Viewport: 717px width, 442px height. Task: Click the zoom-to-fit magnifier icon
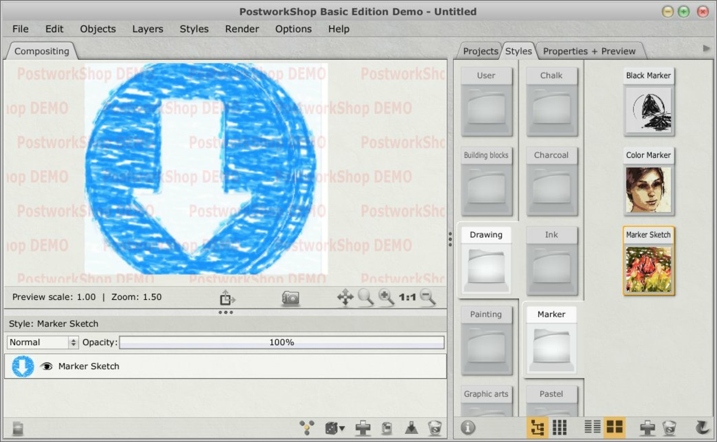click(x=366, y=297)
